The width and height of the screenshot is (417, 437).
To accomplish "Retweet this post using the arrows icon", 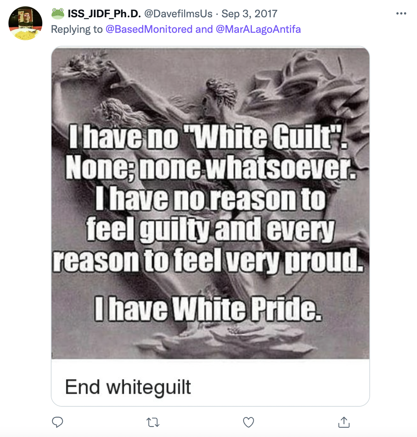I will click(x=153, y=422).
